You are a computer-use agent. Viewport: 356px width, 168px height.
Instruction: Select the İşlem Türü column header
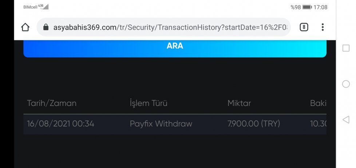(x=149, y=103)
